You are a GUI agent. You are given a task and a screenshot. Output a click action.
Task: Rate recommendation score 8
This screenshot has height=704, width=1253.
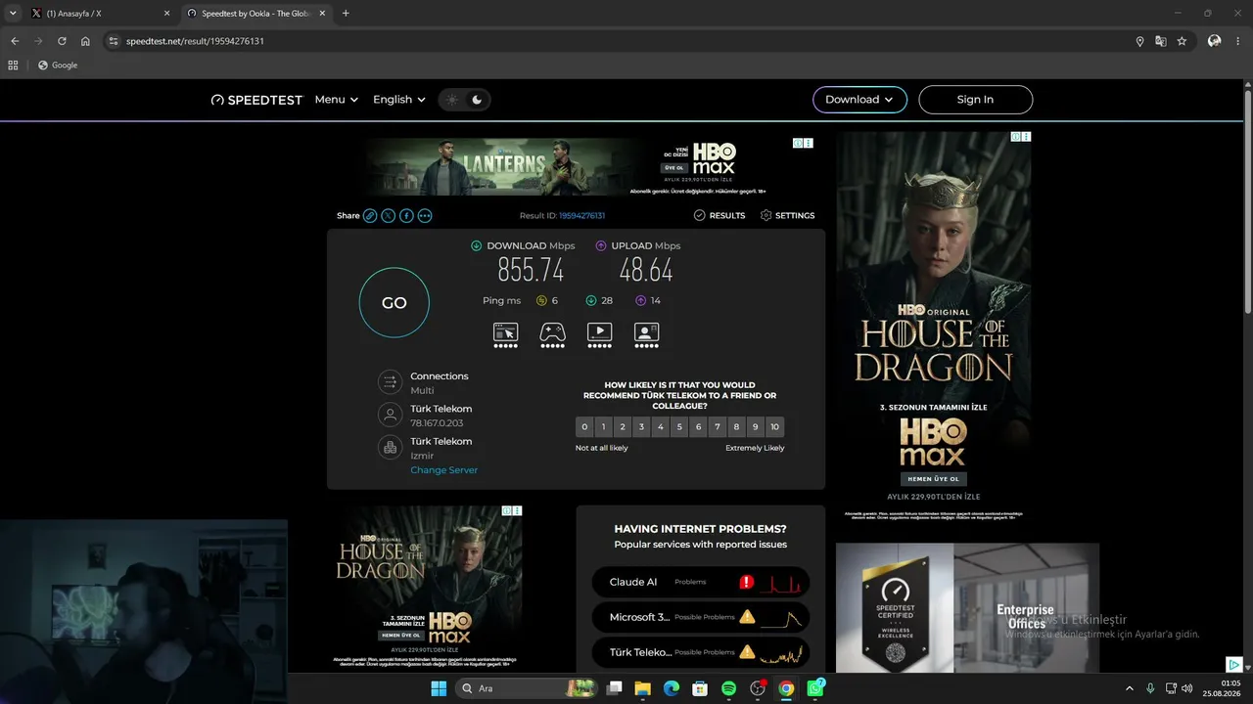tap(736, 427)
